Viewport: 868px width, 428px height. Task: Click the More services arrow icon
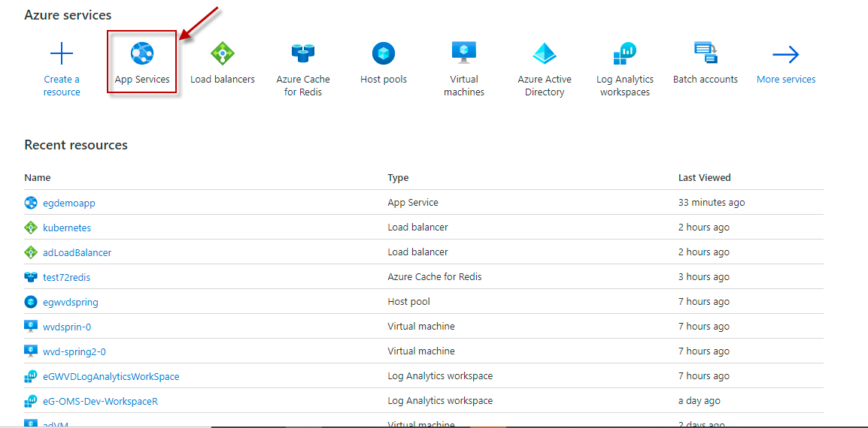(x=786, y=54)
